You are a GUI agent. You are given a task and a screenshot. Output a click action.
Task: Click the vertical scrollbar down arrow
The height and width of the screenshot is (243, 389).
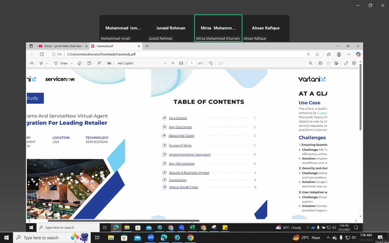point(360,217)
